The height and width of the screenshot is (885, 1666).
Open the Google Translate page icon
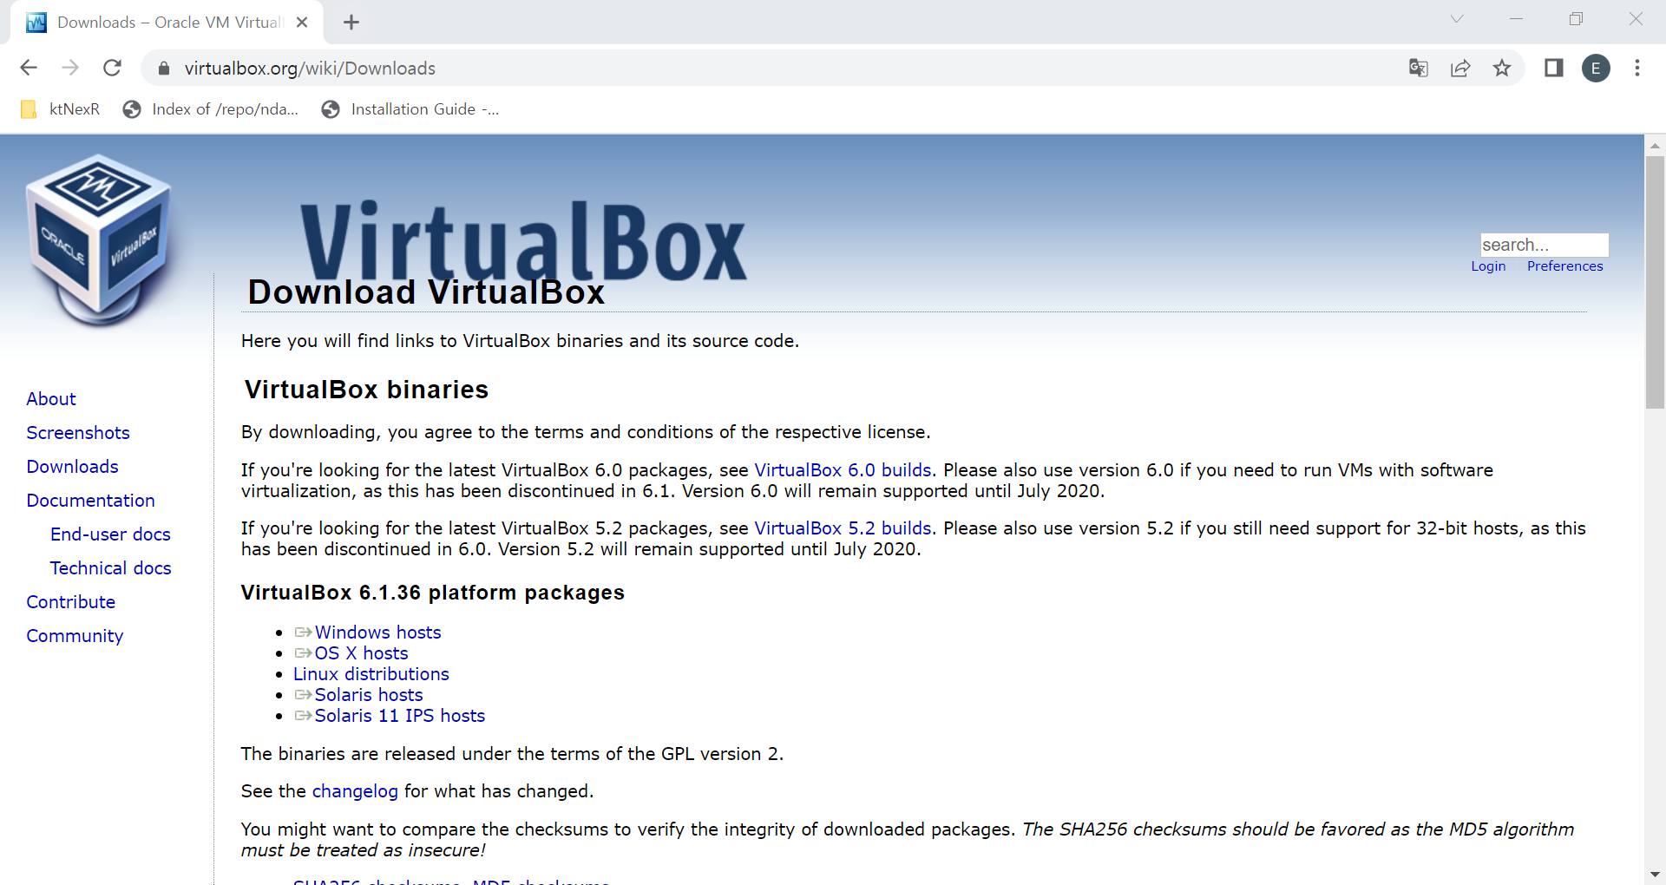point(1419,68)
